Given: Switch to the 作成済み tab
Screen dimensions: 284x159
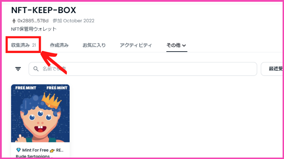Looking at the screenshot, I should click(59, 45).
